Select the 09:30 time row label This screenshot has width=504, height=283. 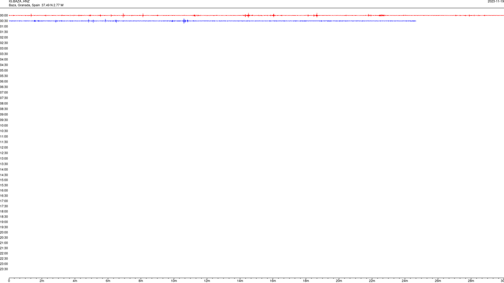(x=4, y=120)
